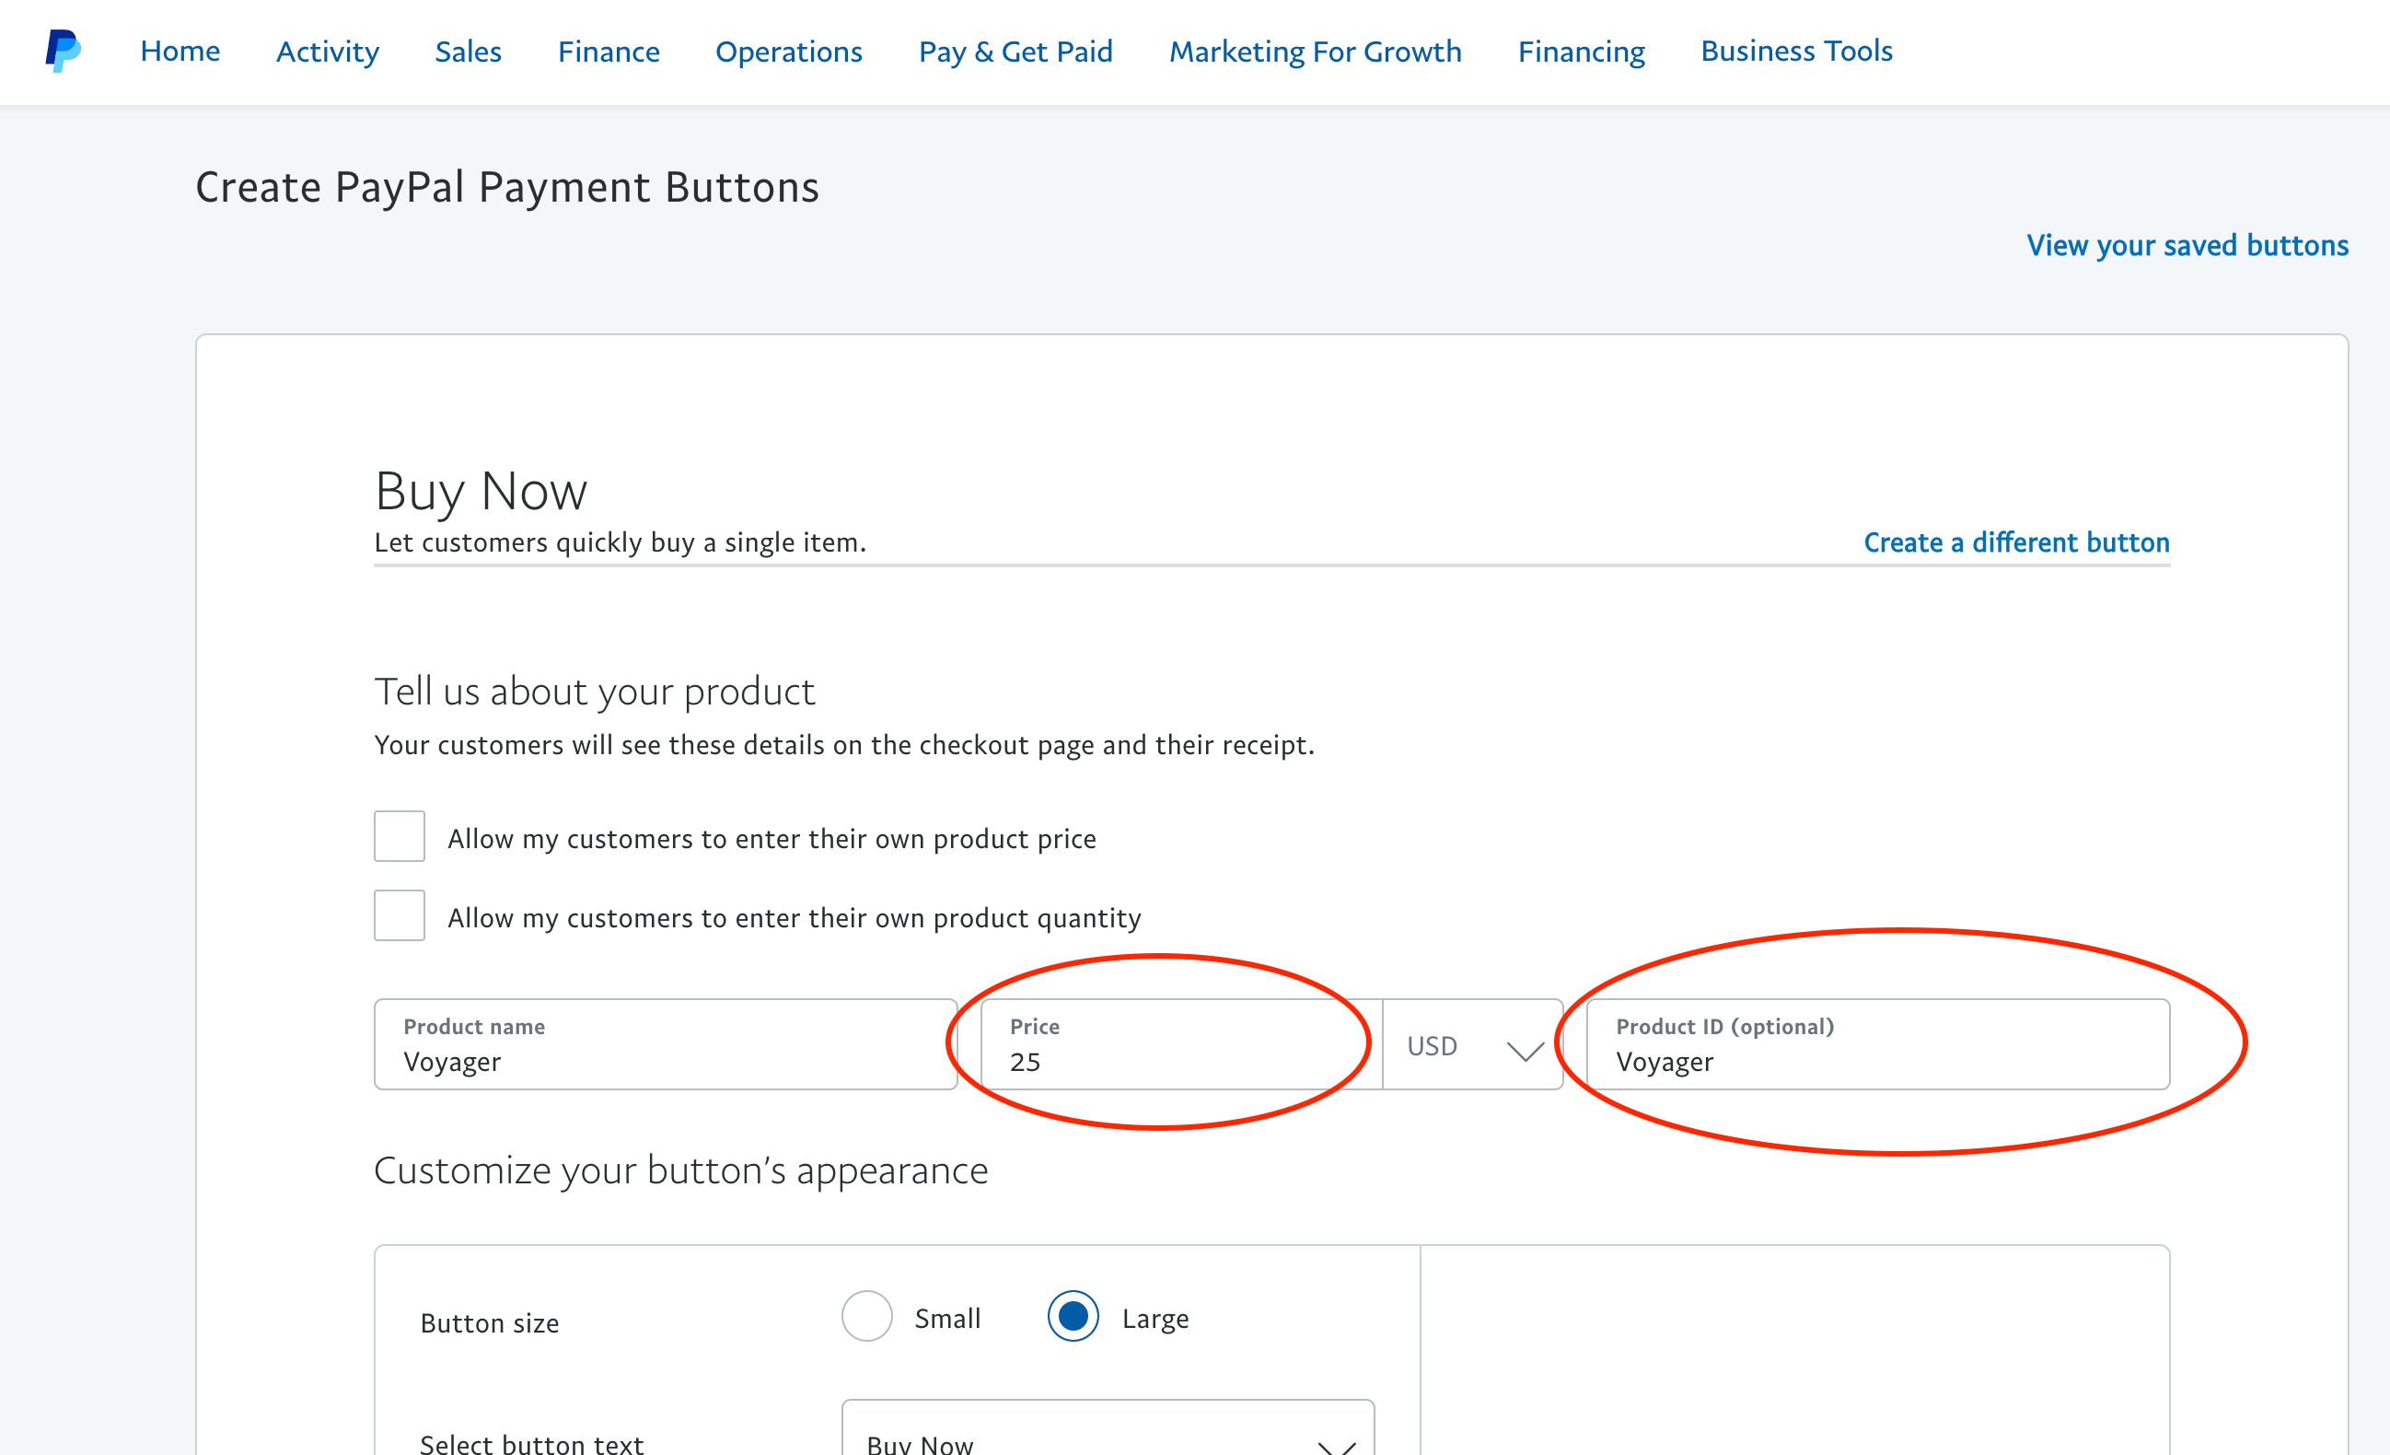
Task: Click the Tell us about your product heading
Action: pos(595,693)
